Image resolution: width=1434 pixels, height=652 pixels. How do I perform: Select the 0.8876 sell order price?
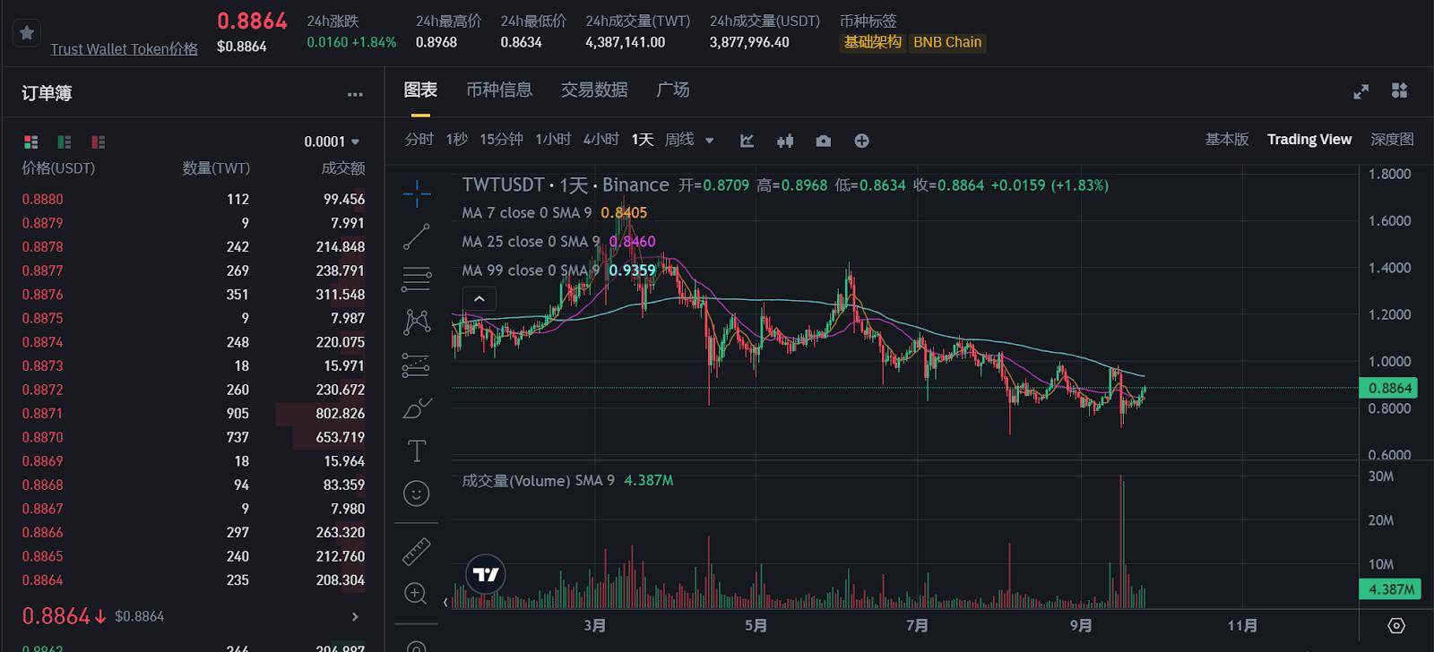(42, 294)
